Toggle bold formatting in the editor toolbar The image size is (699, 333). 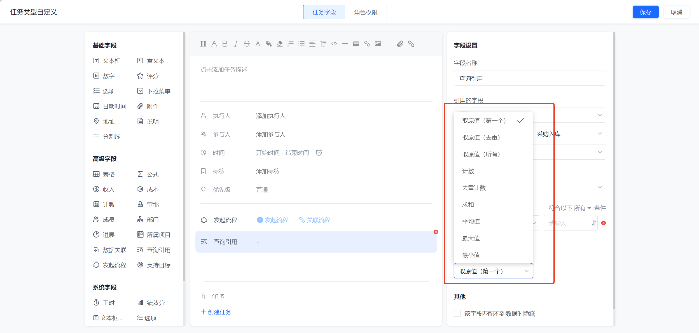tap(225, 44)
